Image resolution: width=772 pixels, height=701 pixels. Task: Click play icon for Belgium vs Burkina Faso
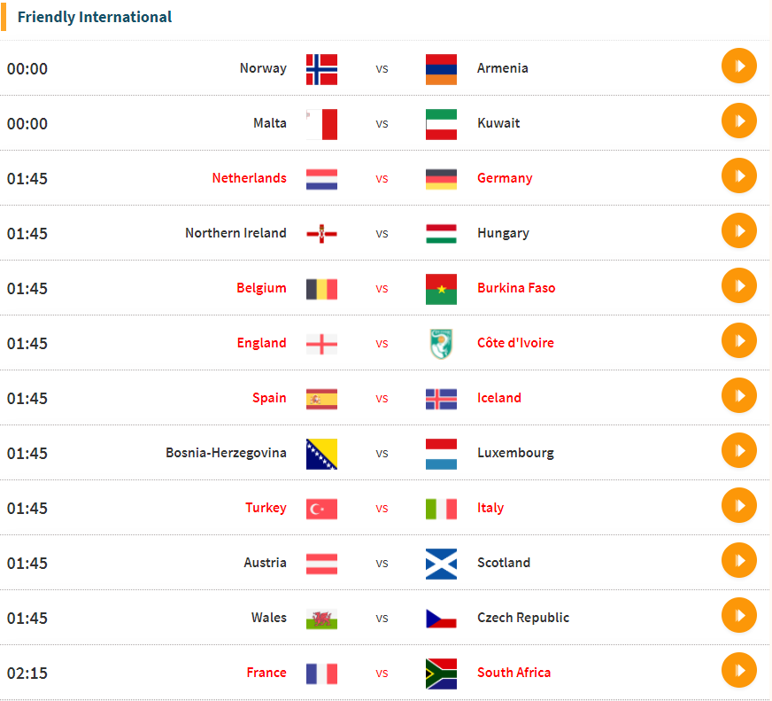pyautogui.click(x=738, y=286)
